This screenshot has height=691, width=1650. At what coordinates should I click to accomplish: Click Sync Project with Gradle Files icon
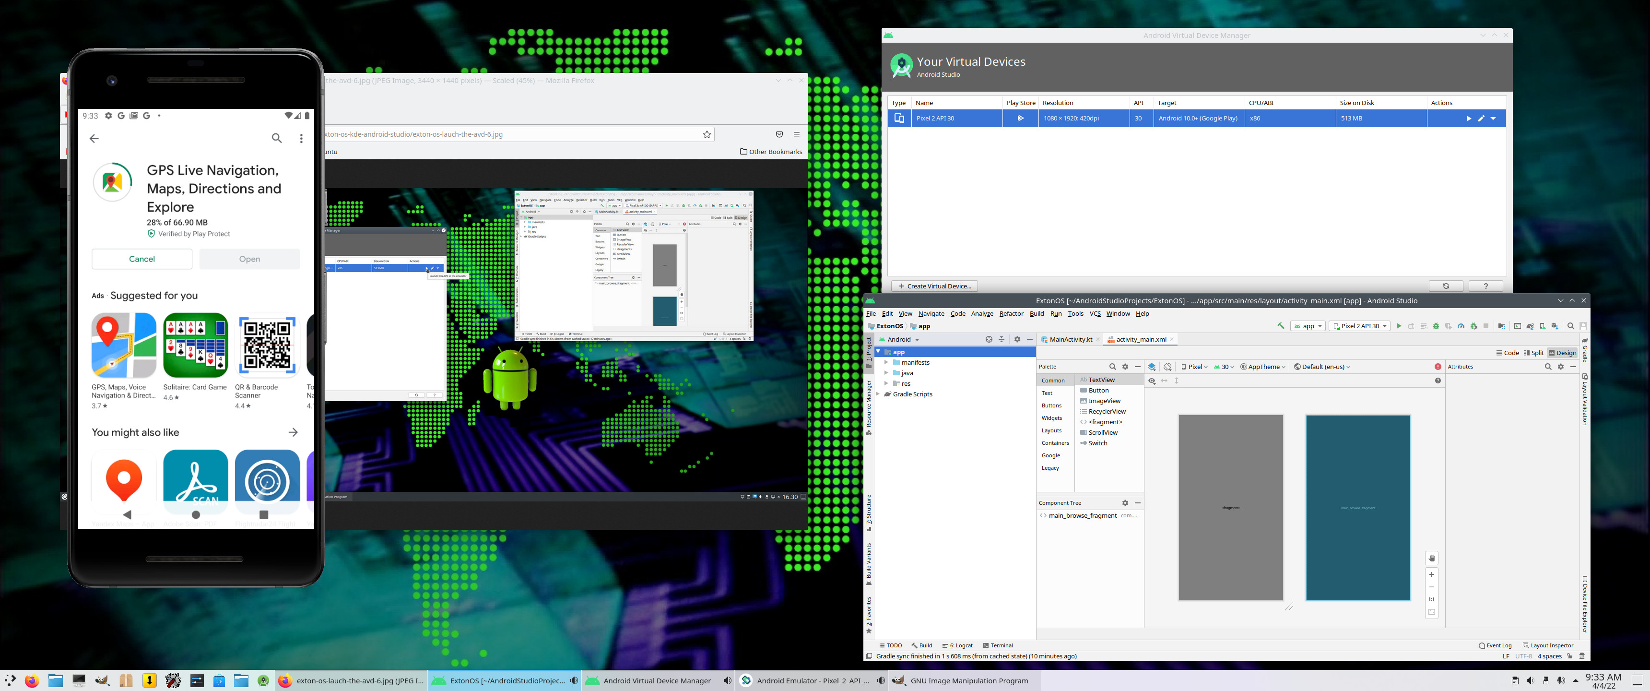[x=1531, y=326]
